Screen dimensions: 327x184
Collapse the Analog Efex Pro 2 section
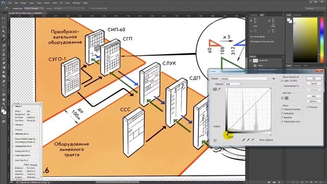[14, 146]
